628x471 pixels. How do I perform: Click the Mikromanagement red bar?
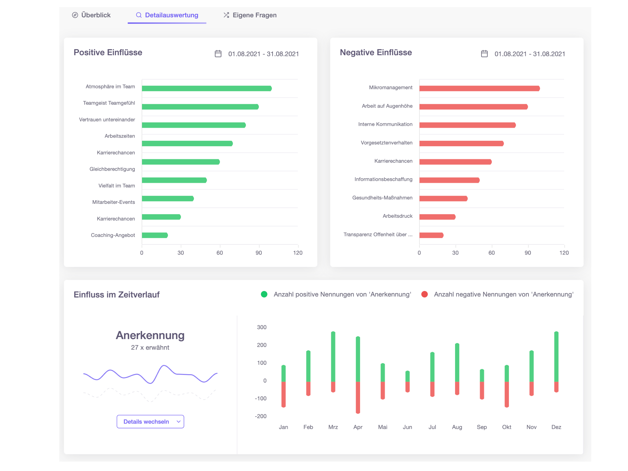click(479, 89)
